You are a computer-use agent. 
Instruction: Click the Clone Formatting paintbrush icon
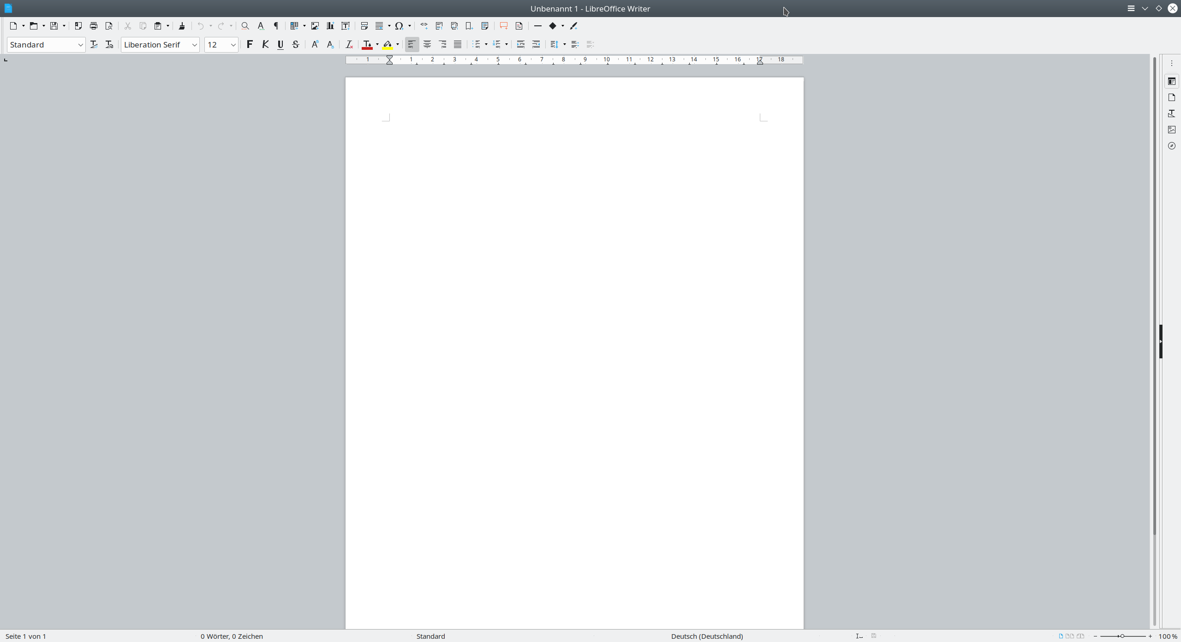[x=182, y=26]
